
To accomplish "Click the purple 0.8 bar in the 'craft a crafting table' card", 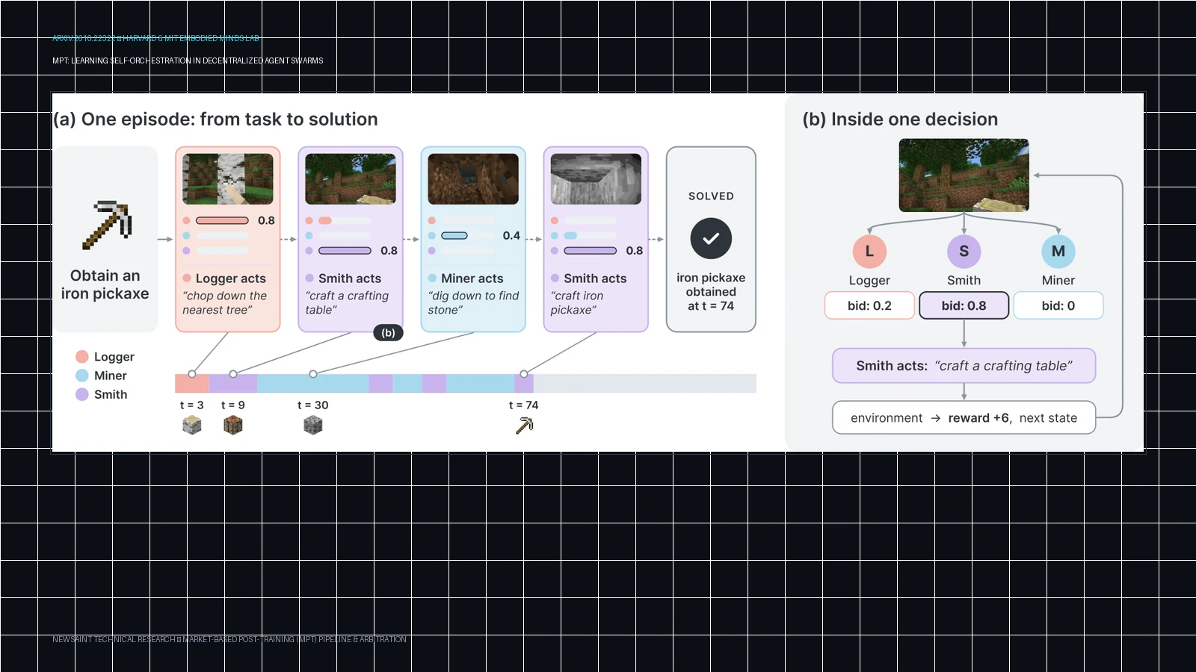I will pyautogui.click(x=345, y=251).
